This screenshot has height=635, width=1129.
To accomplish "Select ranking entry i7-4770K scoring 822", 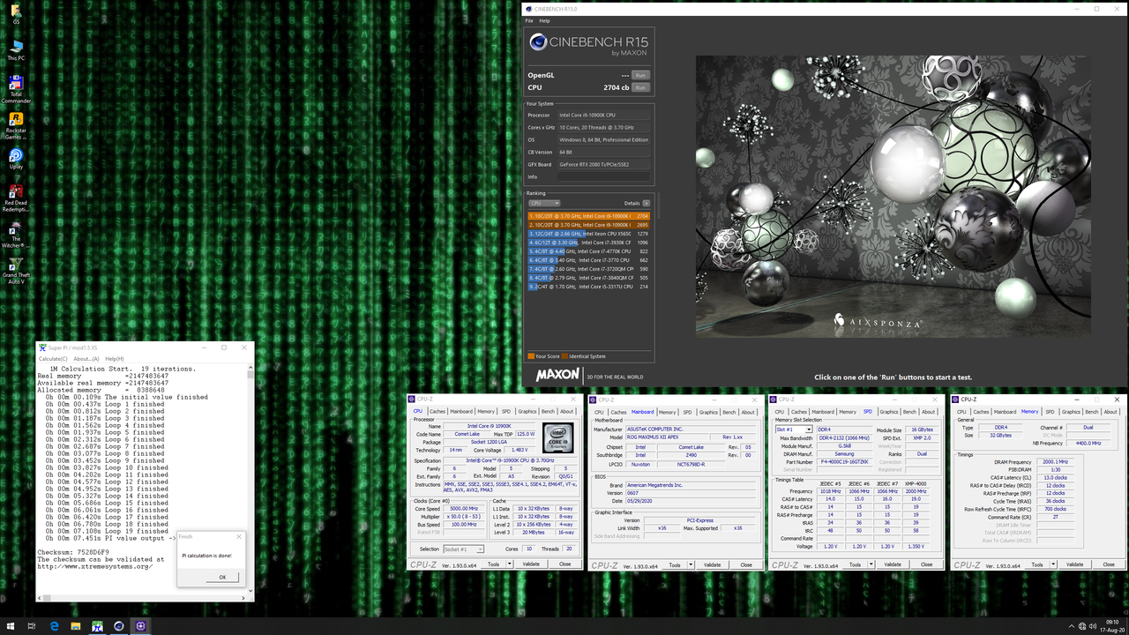I will click(x=589, y=251).
